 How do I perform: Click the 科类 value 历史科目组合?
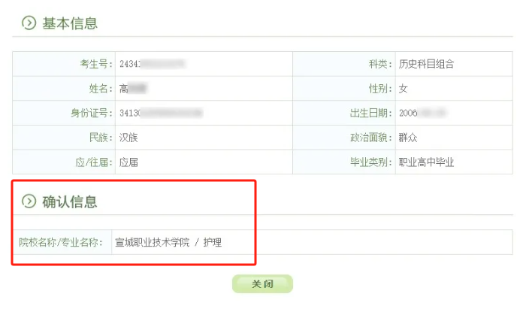(x=426, y=64)
